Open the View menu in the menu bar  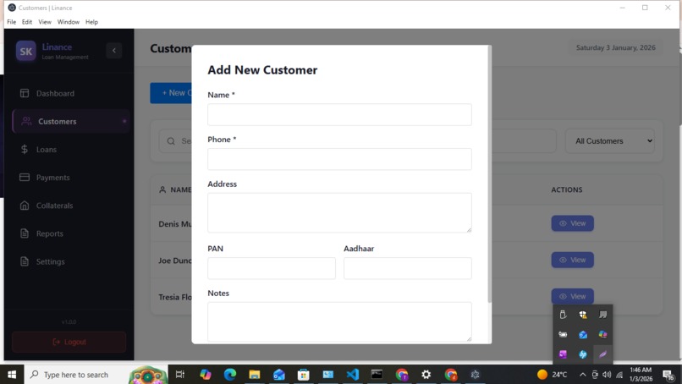coord(45,22)
